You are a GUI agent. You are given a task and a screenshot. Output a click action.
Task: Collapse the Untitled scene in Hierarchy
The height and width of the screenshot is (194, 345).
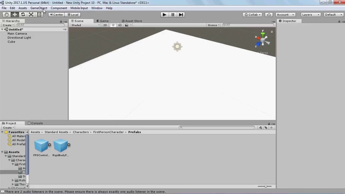(2, 29)
